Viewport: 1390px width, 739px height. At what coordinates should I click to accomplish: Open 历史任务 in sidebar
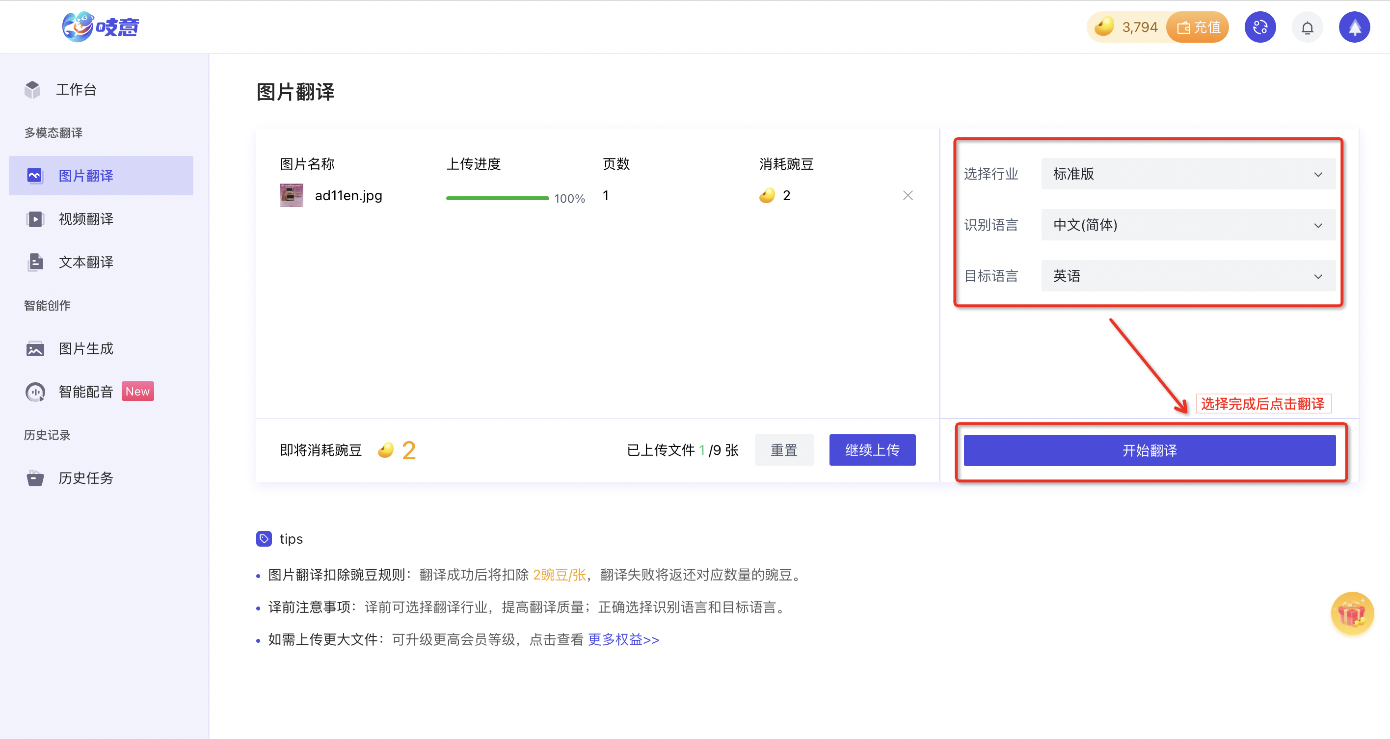[x=86, y=478]
